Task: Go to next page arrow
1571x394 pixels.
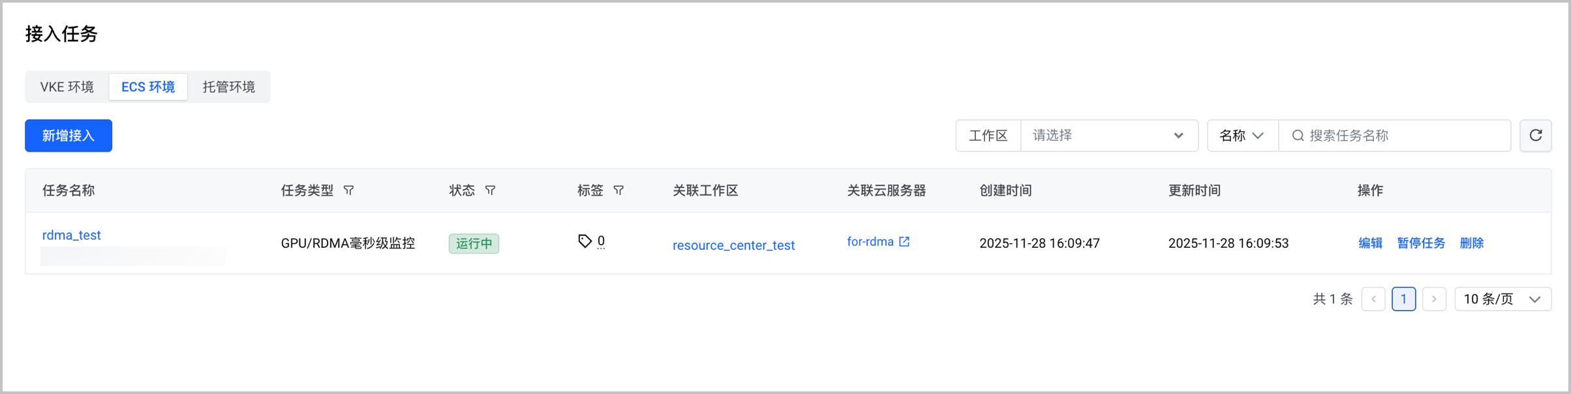Action: coord(1434,299)
